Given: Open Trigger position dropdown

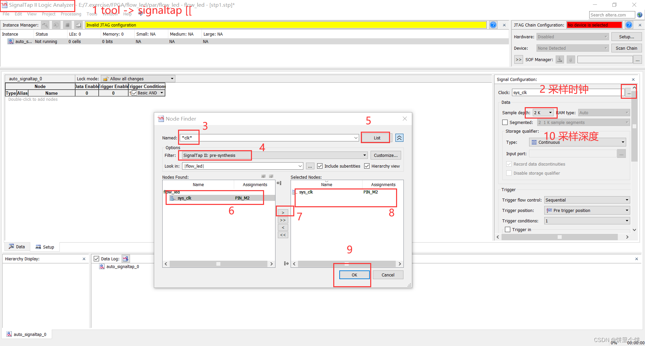Looking at the screenshot, I should click(587, 210).
